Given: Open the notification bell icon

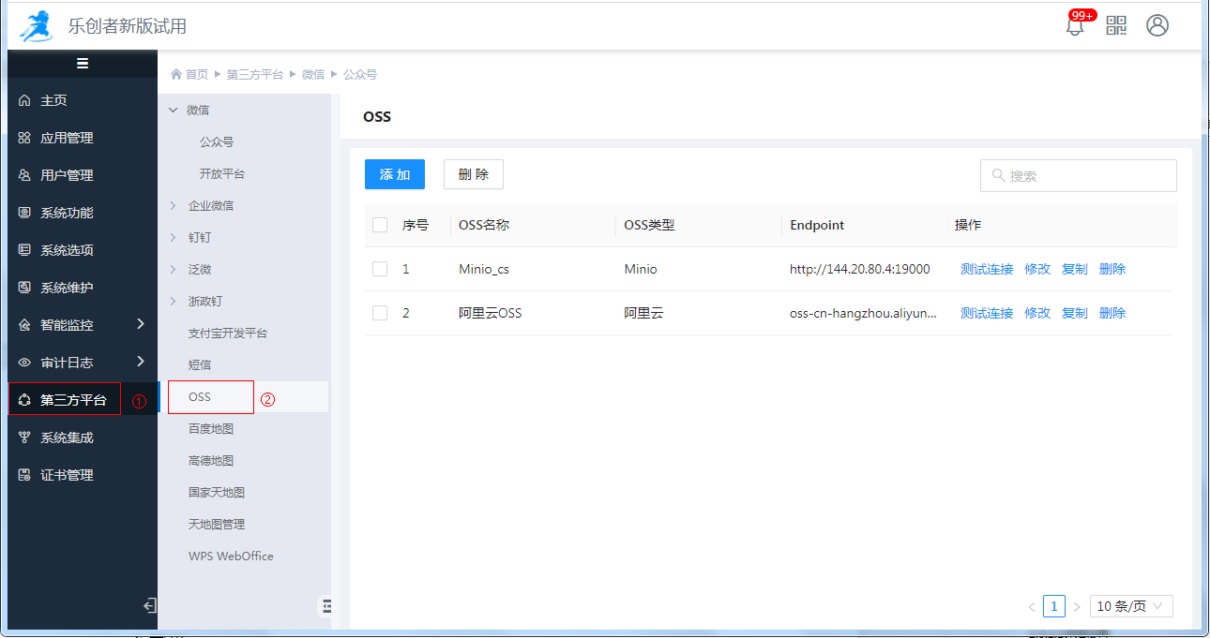Looking at the screenshot, I should click(x=1075, y=26).
